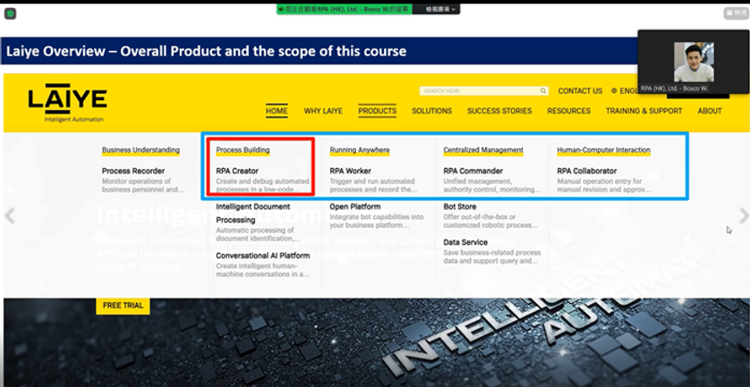Click the LAIYE logo
Viewport: 750px width, 387px height.
(67, 103)
